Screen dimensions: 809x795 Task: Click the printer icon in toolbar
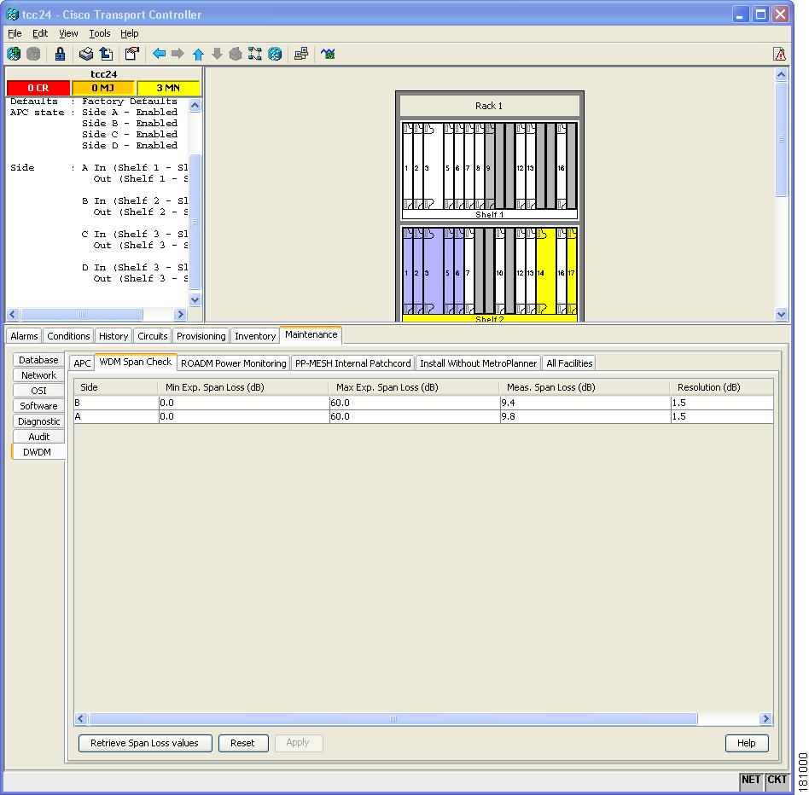tap(86, 54)
